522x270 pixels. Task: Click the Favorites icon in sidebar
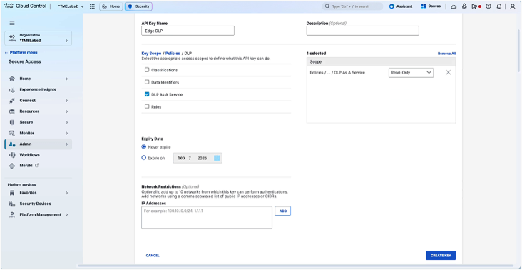12,193
